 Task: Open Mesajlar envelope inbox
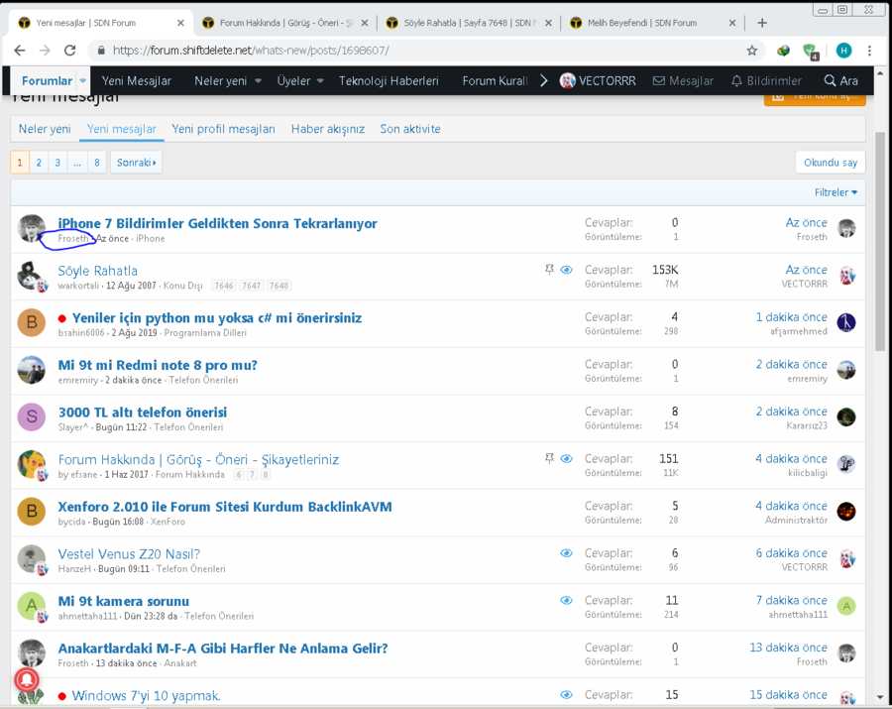click(683, 81)
